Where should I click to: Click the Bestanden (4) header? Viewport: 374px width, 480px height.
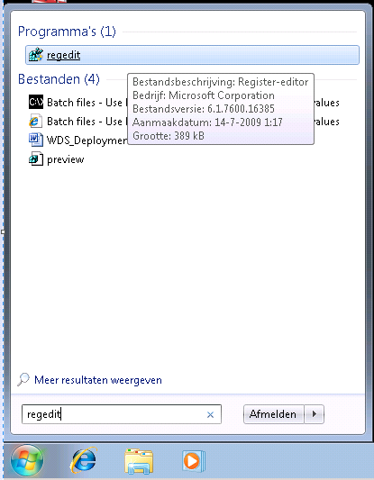coord(59,79)
